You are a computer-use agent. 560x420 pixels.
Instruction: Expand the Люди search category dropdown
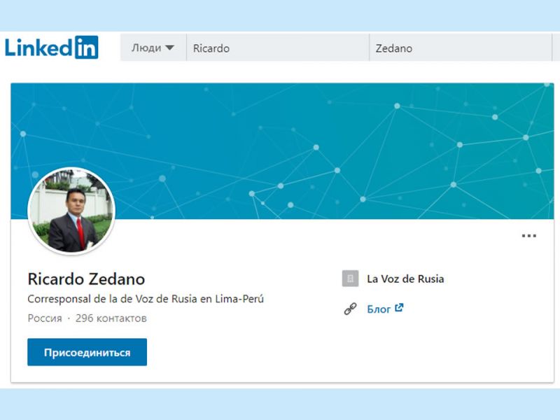click(153, 48)
